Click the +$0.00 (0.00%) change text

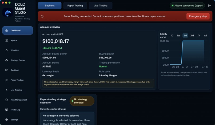click(52, 48)
